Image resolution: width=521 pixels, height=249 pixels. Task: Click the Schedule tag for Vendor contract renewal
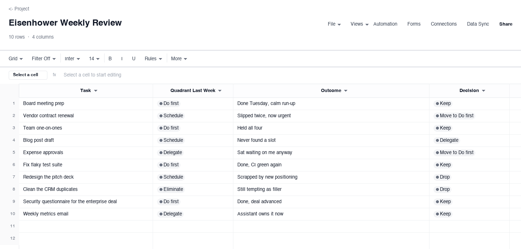tap(171, 116)
